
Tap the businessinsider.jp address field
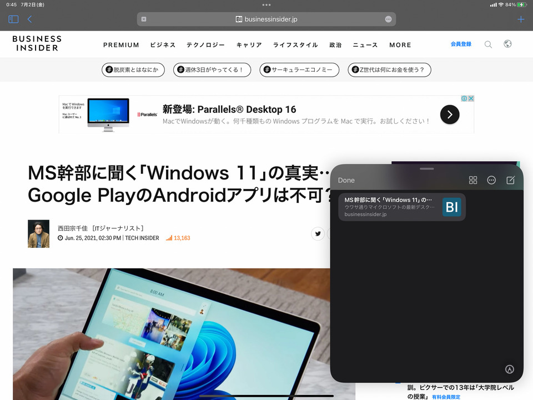point(266,19)
